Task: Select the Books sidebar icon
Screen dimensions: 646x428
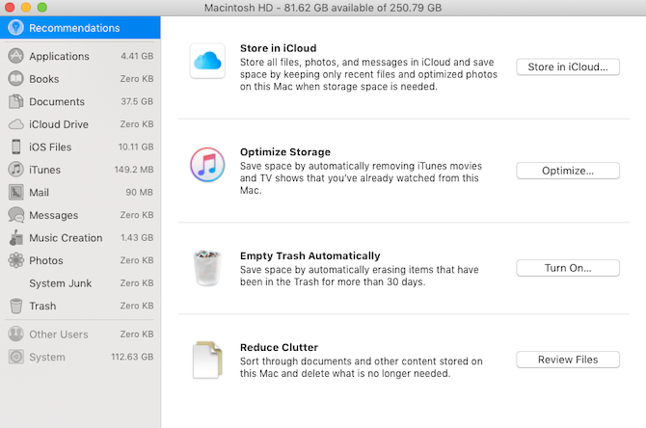Action: pos(15,79)
